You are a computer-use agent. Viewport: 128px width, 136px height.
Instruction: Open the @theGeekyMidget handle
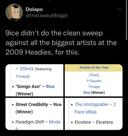click(x=47, y=16)
